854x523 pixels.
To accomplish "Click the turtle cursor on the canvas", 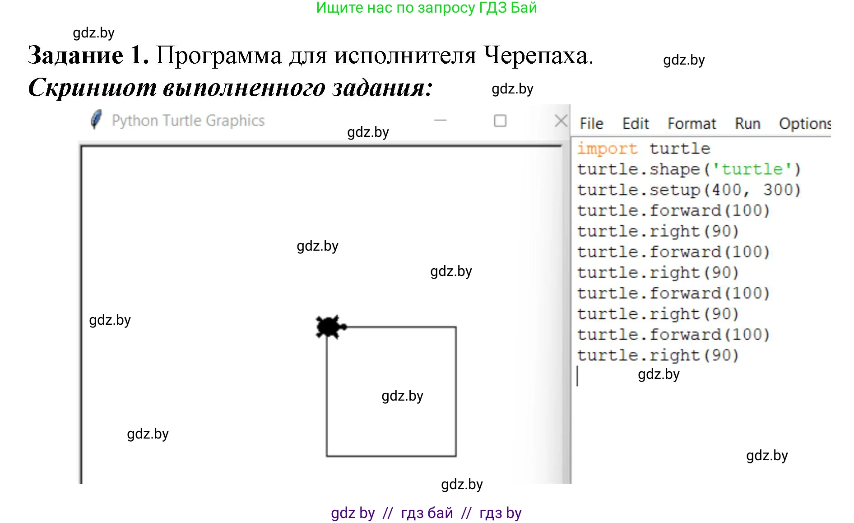I will click(x=330, y=327).
